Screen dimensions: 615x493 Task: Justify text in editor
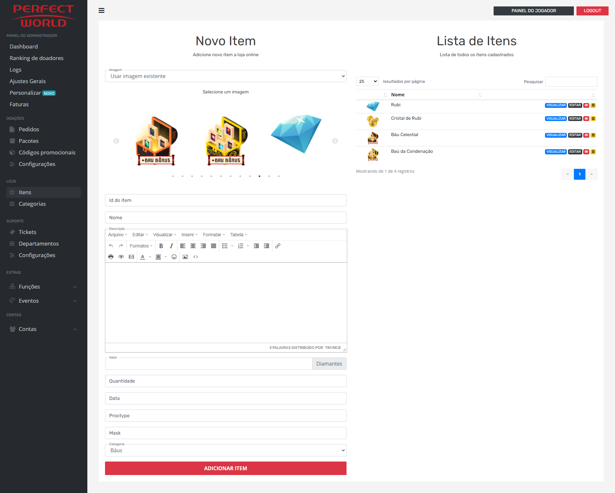click(214, 246)
